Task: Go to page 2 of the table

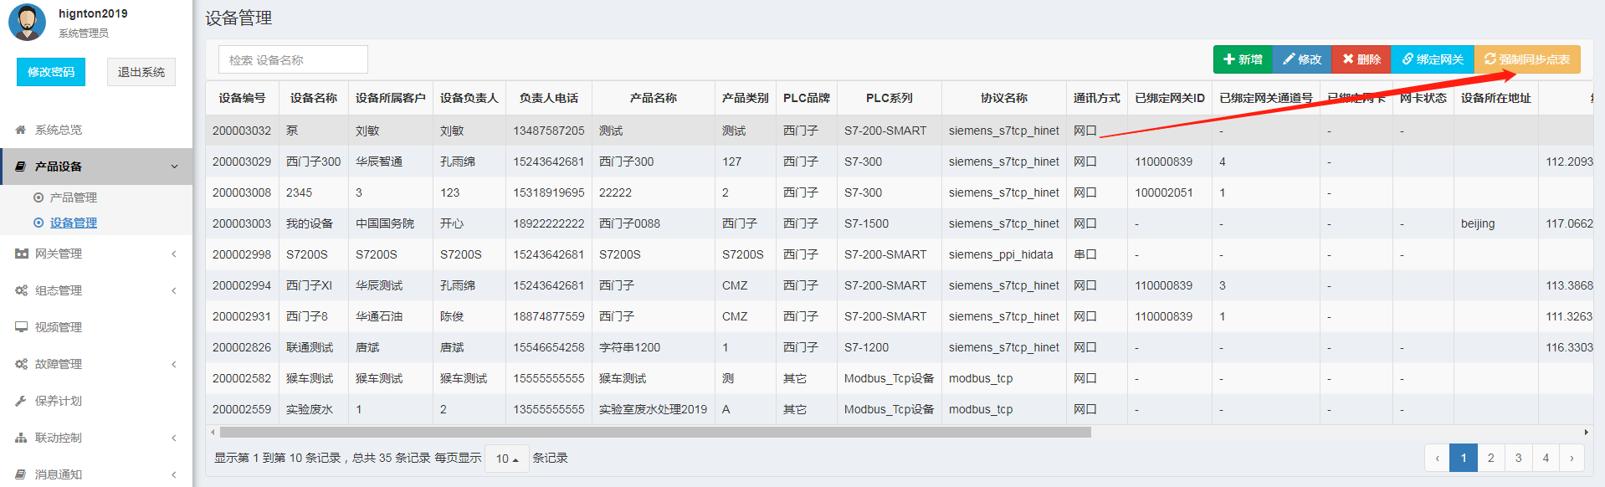Action: point(1490,458)
